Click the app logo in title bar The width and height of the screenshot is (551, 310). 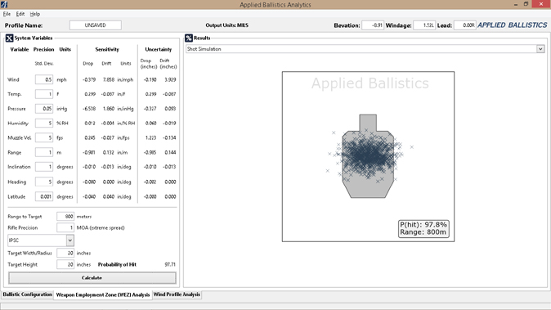[4, 5]
